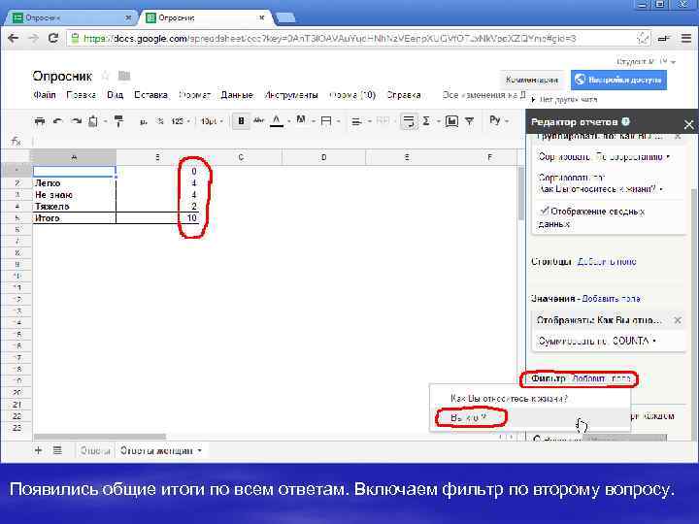This screenshot has height=524, width=699.
Task: Click the column C header
Action: [241, 157]
